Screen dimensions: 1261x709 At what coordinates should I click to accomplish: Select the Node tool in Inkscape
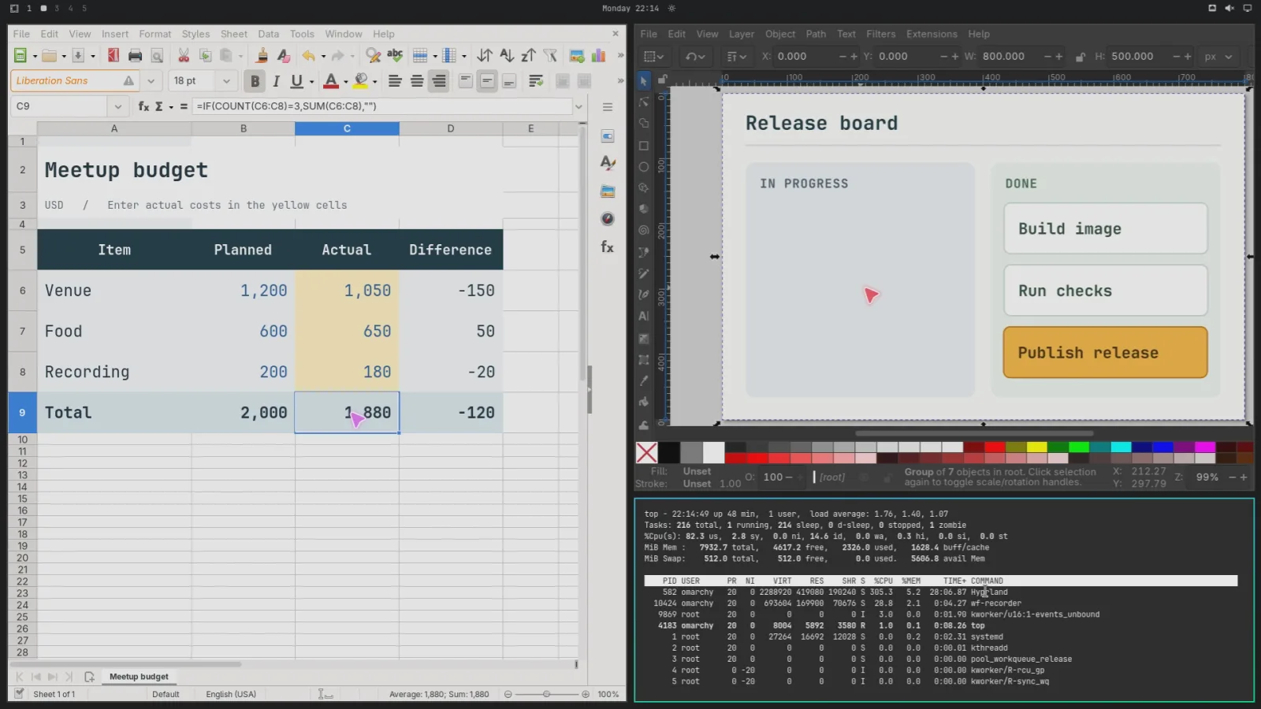pos(644,102)
